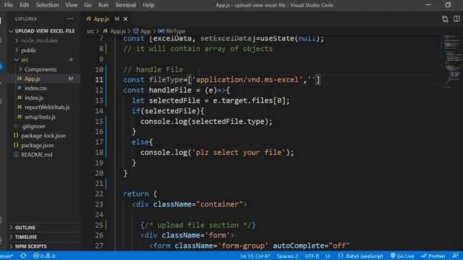Start Go Live server
This screenshot has width=463, height=260.
click(x=402, y=256)
